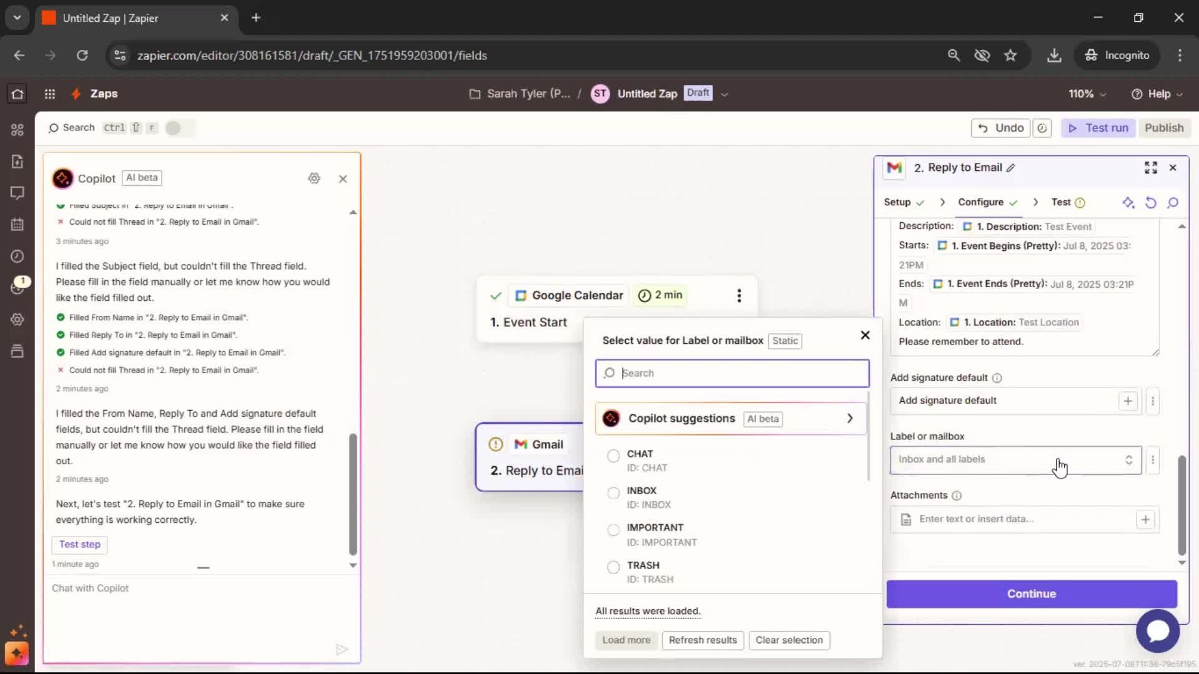Click Copilot chat vertical scrollbar
The height and width of the screenshot is (674, 1199).
(x=353, y=494)
